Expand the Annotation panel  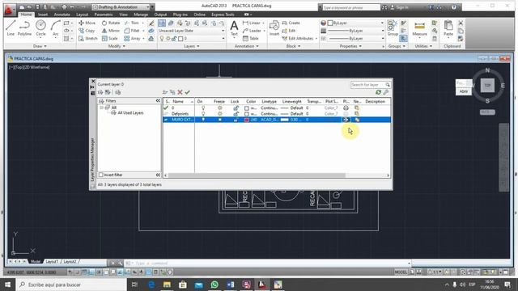[246, 46]
